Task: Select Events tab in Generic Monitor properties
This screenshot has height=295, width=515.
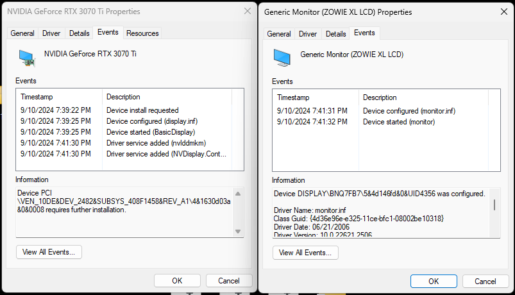Action: [364, 33]
